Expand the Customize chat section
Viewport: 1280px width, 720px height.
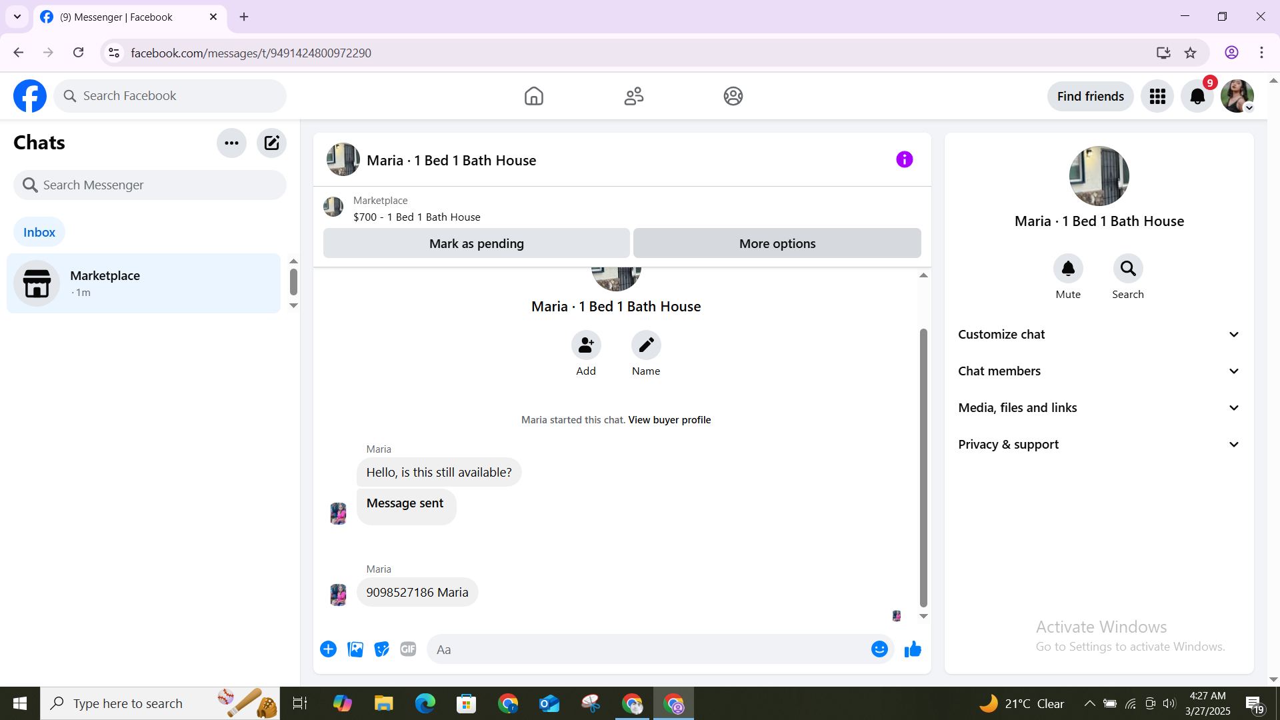[1099, 335]
